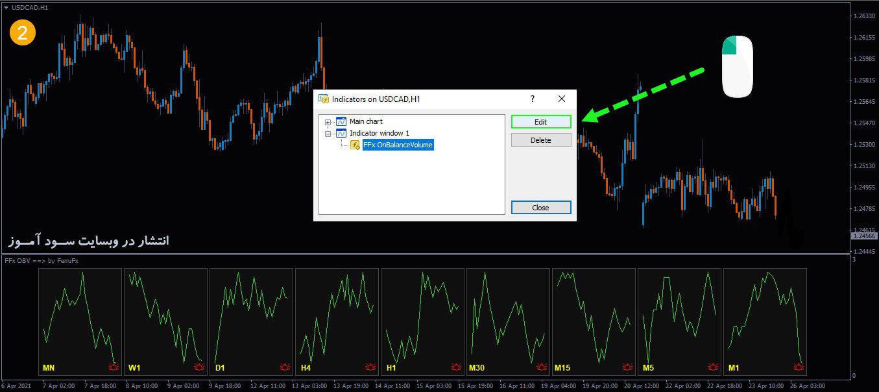Expand the Main chart tree node
This screenshot has height=392, width=879.
point(328,122)
